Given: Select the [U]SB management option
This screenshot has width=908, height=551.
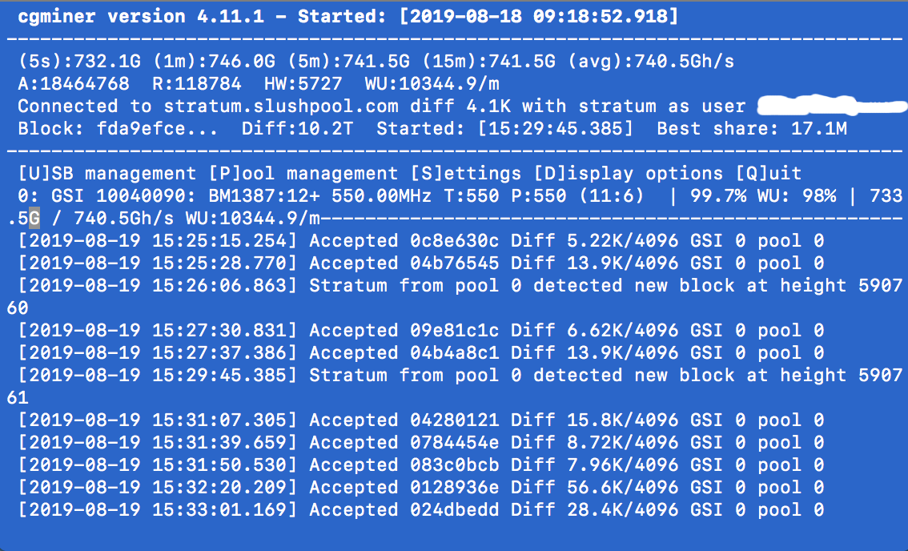Looking at the screenshot, I should (x=107, y=173).
